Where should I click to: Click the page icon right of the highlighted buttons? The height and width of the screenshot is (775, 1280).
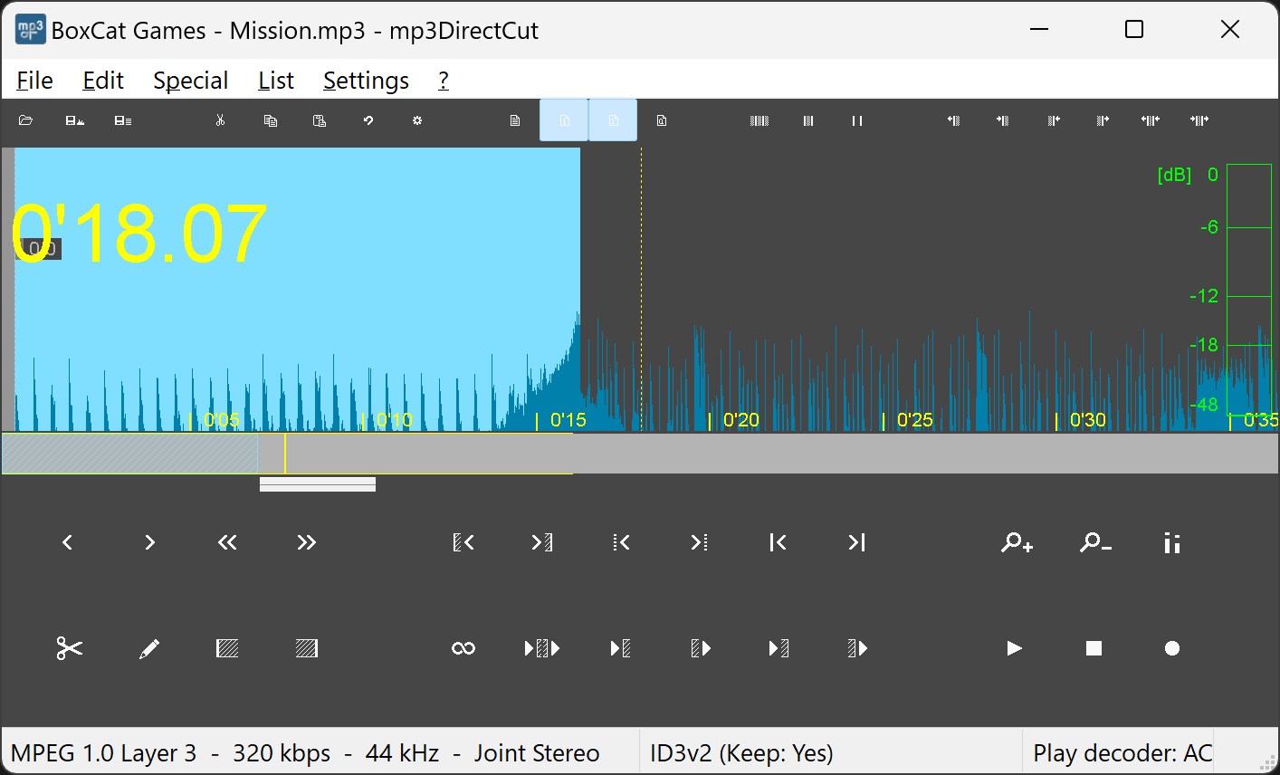point(662,120)
